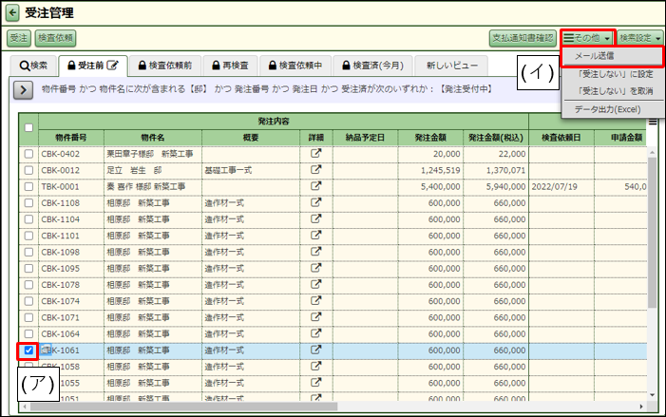666x417 pixels.
Task: Check the box for TBK-0001
Action: [x=29, y=186]
